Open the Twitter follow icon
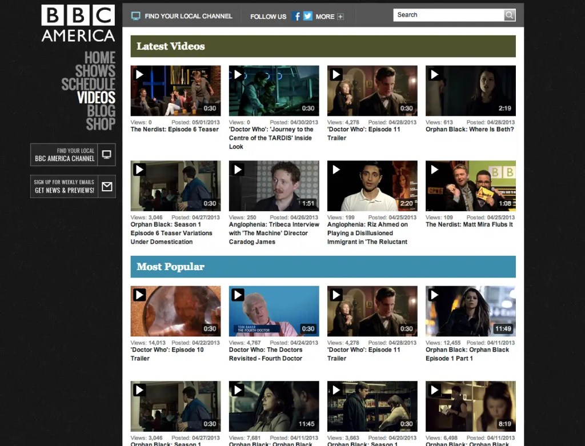This screenshot has width=585, height=446. pos(308,17)
